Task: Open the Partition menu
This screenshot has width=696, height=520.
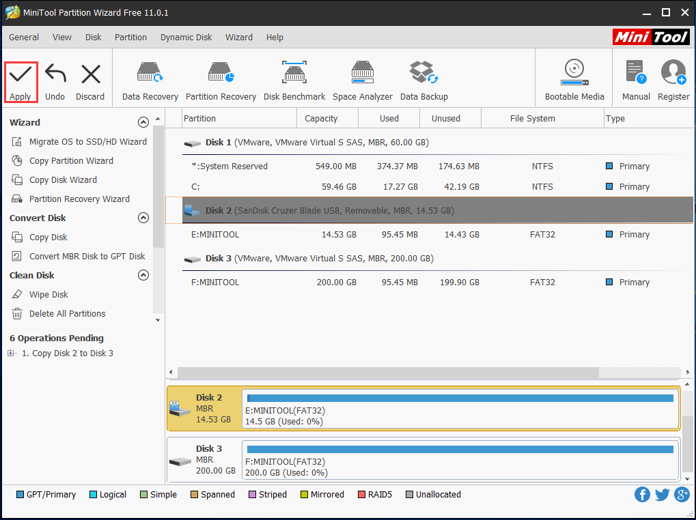Action: [x=130, y=38]
